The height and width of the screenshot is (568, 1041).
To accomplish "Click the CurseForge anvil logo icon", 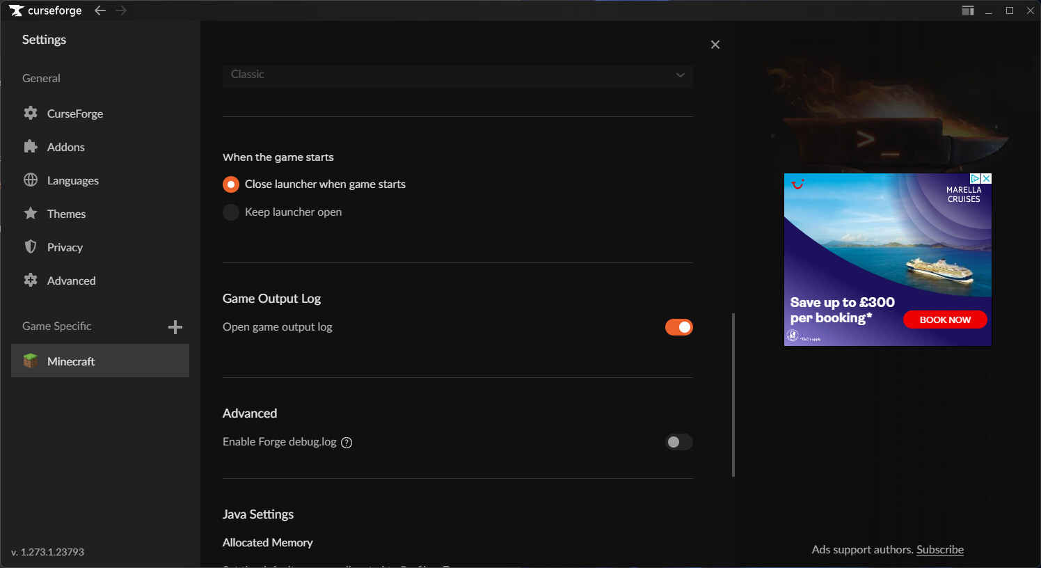I will (x=16, y=10).
